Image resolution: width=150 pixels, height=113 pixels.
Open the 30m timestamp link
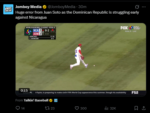[82, 7]
